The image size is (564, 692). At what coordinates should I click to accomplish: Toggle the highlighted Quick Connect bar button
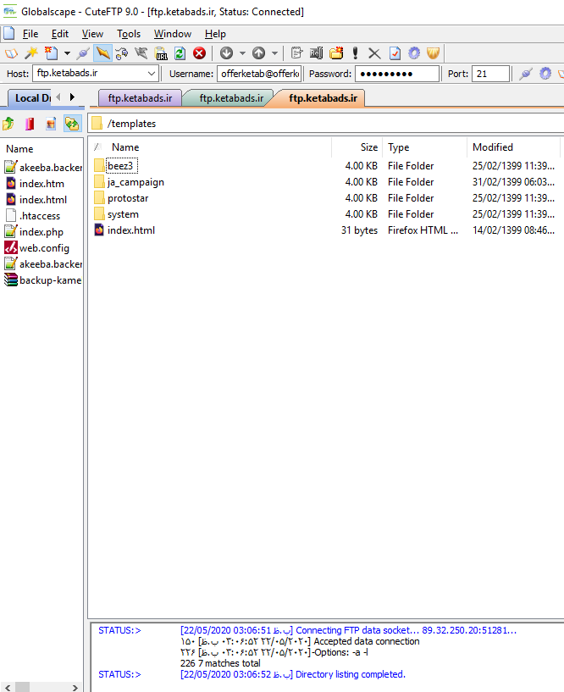102,53
